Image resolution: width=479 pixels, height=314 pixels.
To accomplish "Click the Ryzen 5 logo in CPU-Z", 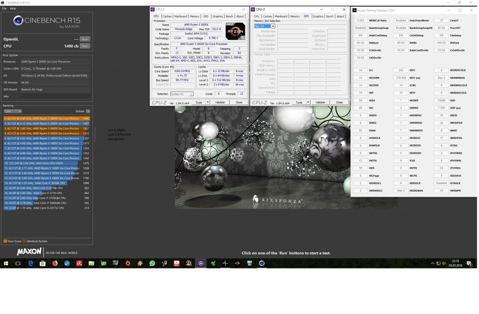I will [x=236, y=31].
